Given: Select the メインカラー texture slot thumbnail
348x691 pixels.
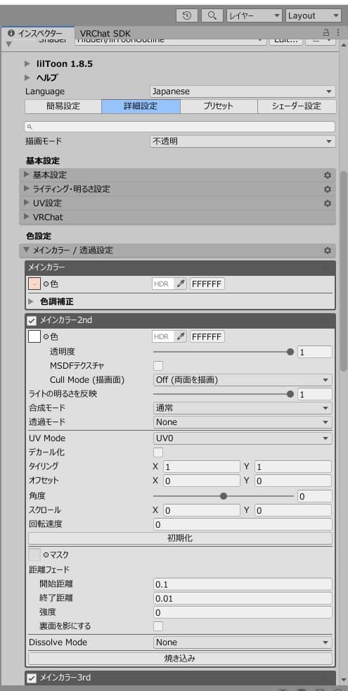Looking at the screenshot, I should tap(34, 284).
